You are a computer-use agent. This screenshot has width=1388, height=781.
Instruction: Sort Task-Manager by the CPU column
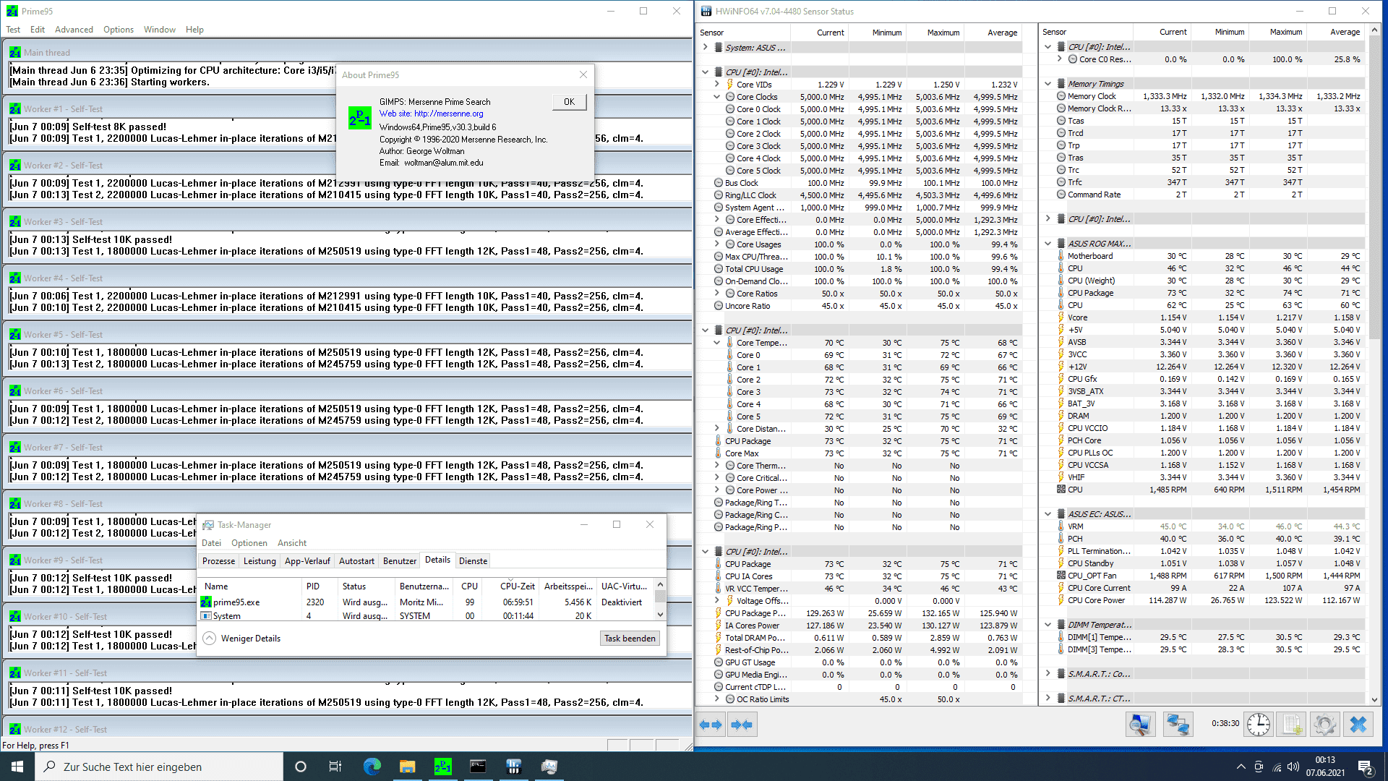click(469, 586)
